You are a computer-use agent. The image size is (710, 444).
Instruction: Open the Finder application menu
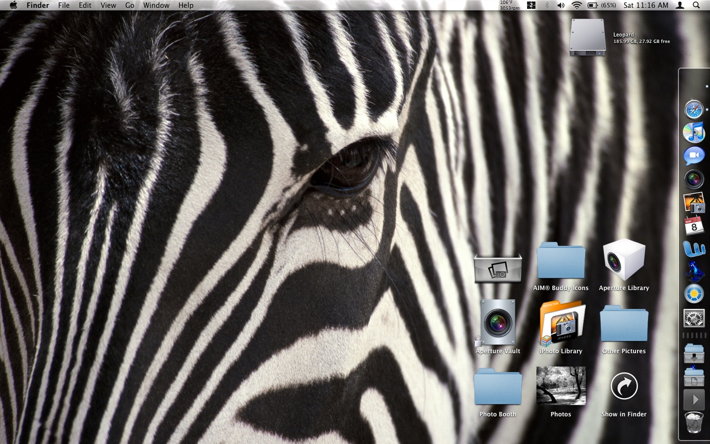[38, 5]
